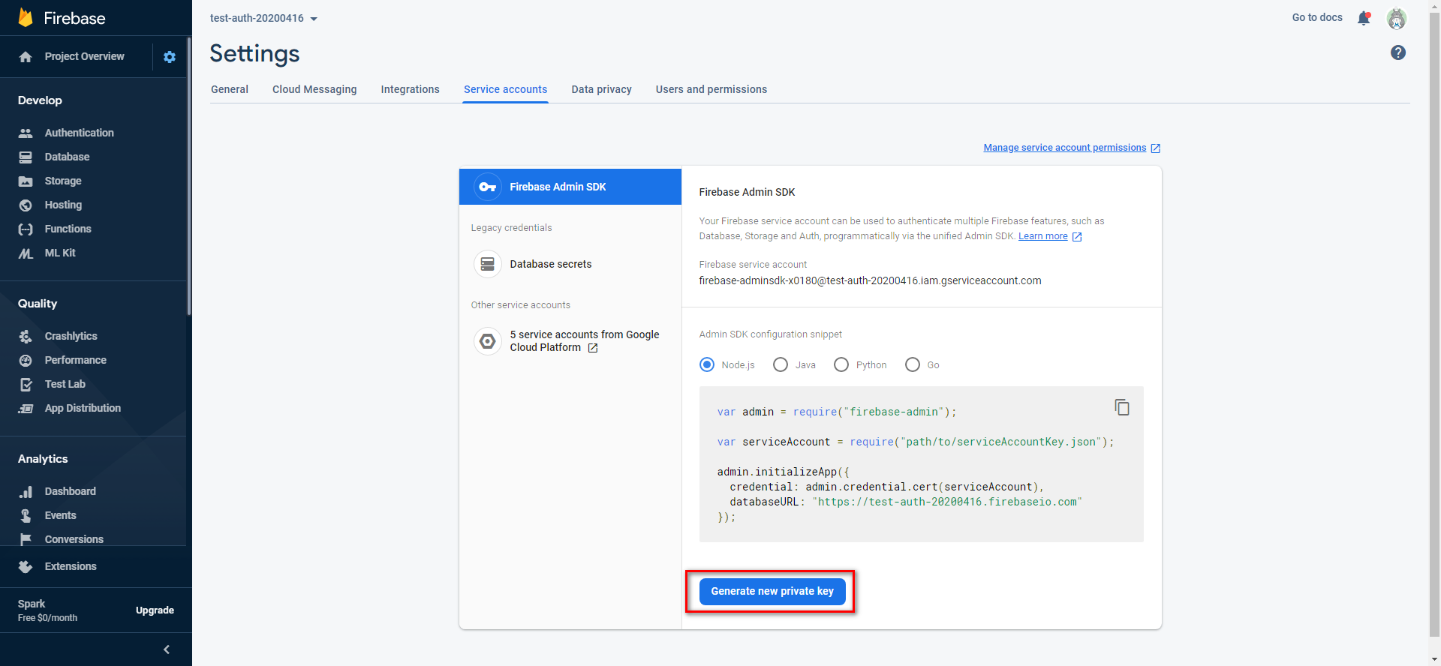Switch to the Data privacy tab
This screenshot has width=1441, height=666.
(x=602, y=89)
